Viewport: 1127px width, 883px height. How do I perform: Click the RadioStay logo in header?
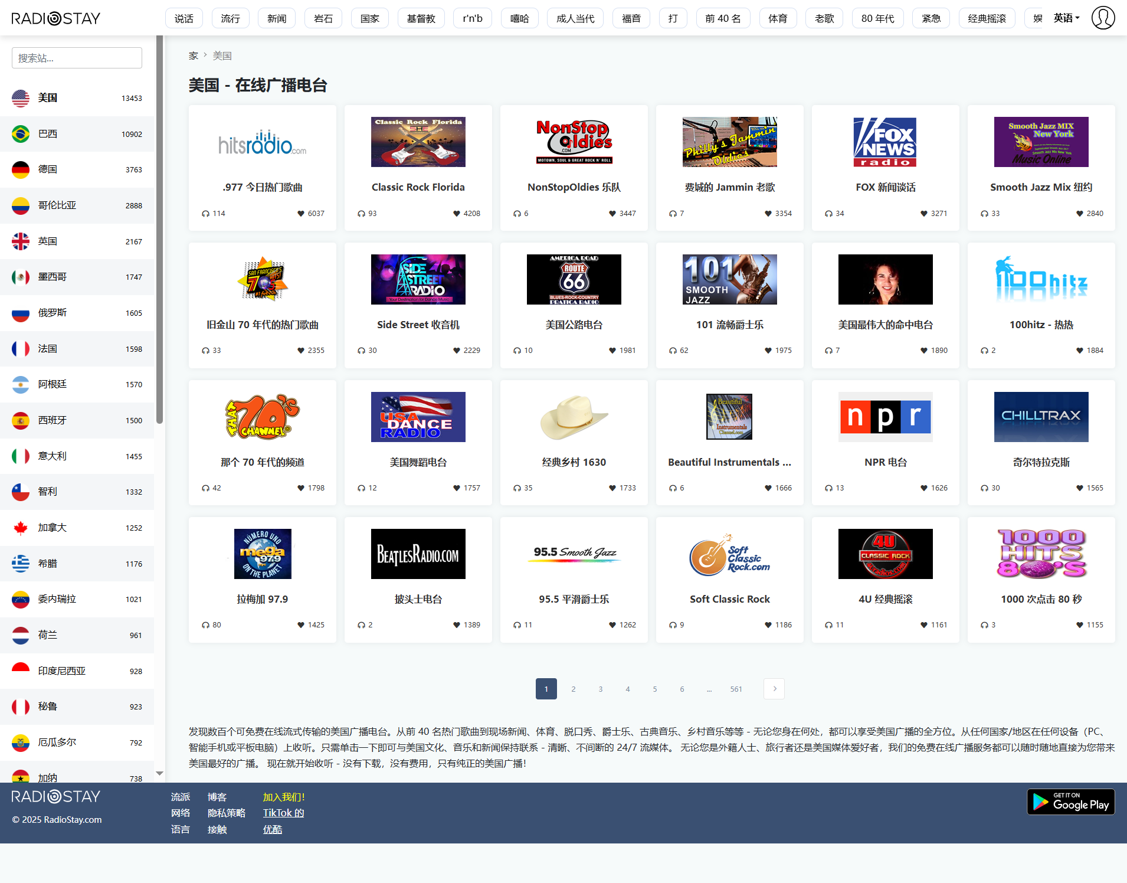coord(56,18)
